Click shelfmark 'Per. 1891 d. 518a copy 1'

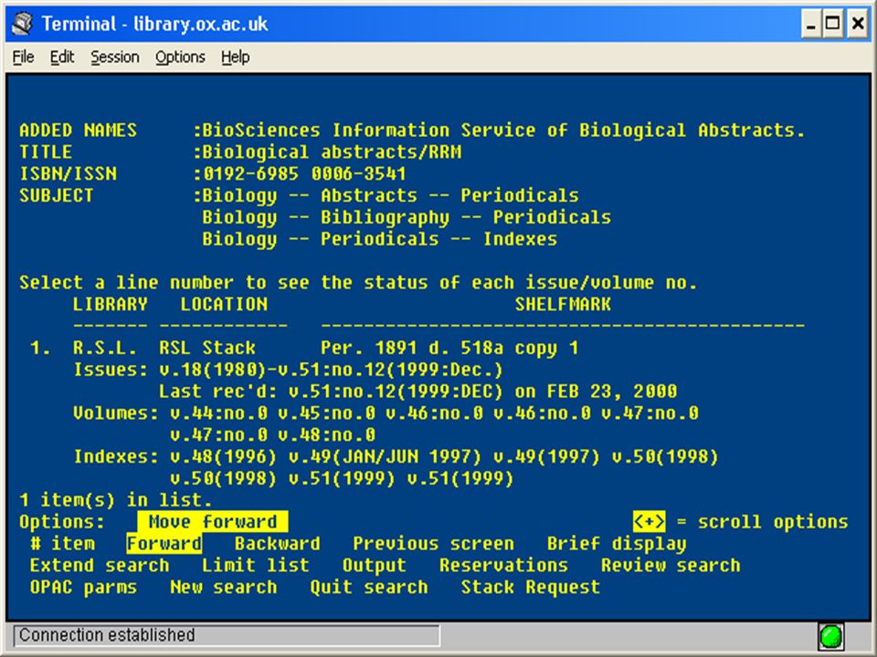449,348
